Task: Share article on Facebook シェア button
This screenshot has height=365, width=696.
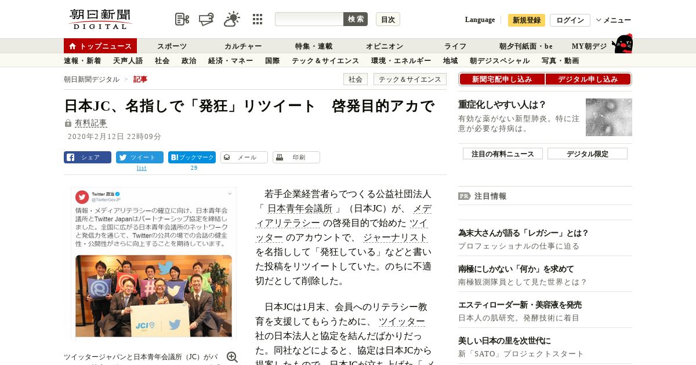Action: 88,157
